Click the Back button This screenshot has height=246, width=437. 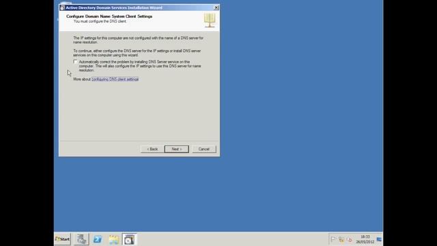[x=152, y=149]
